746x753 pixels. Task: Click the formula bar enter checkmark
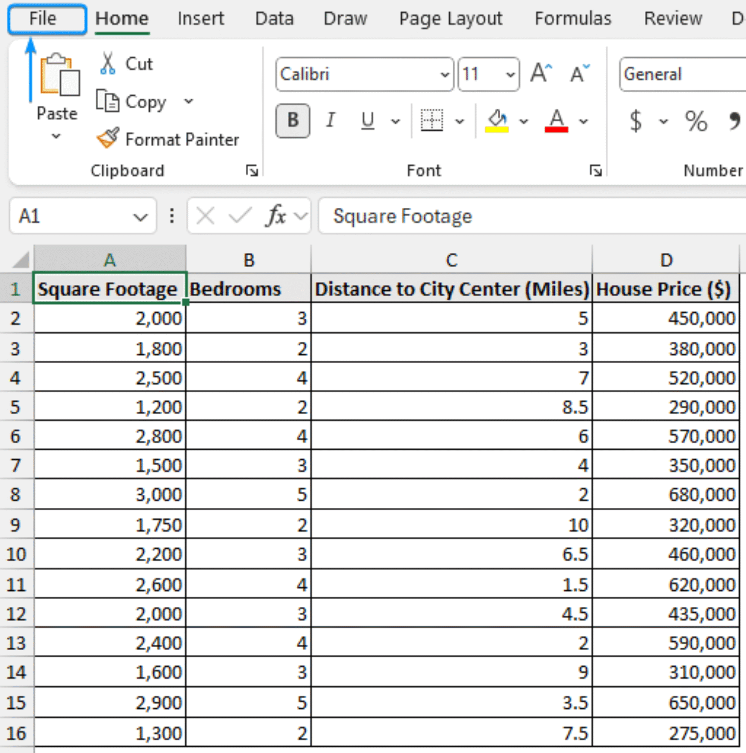240,216
